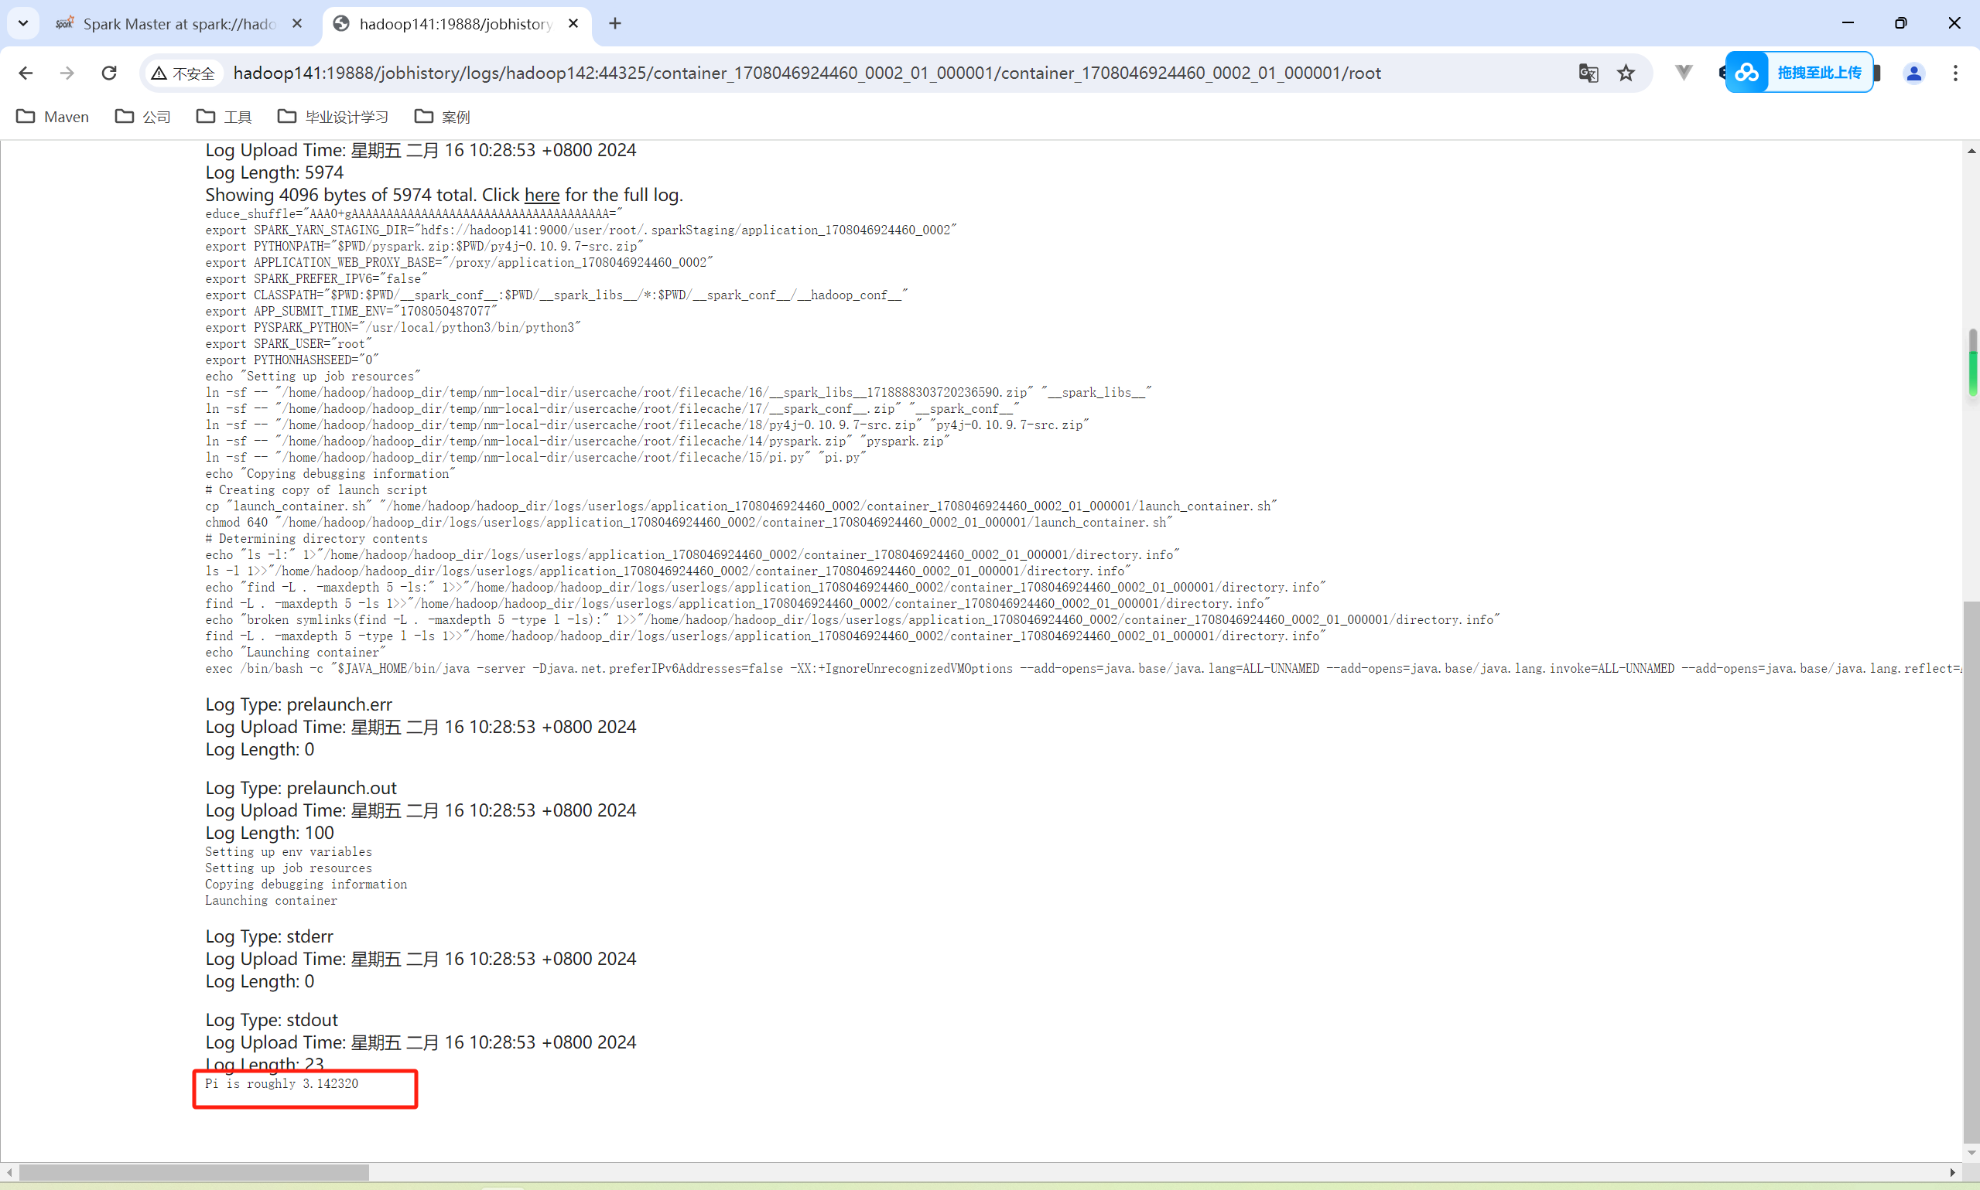This screenshot has width=1980, height=1190.
Task: Click the browser back arrow
Action: (26, 73)
